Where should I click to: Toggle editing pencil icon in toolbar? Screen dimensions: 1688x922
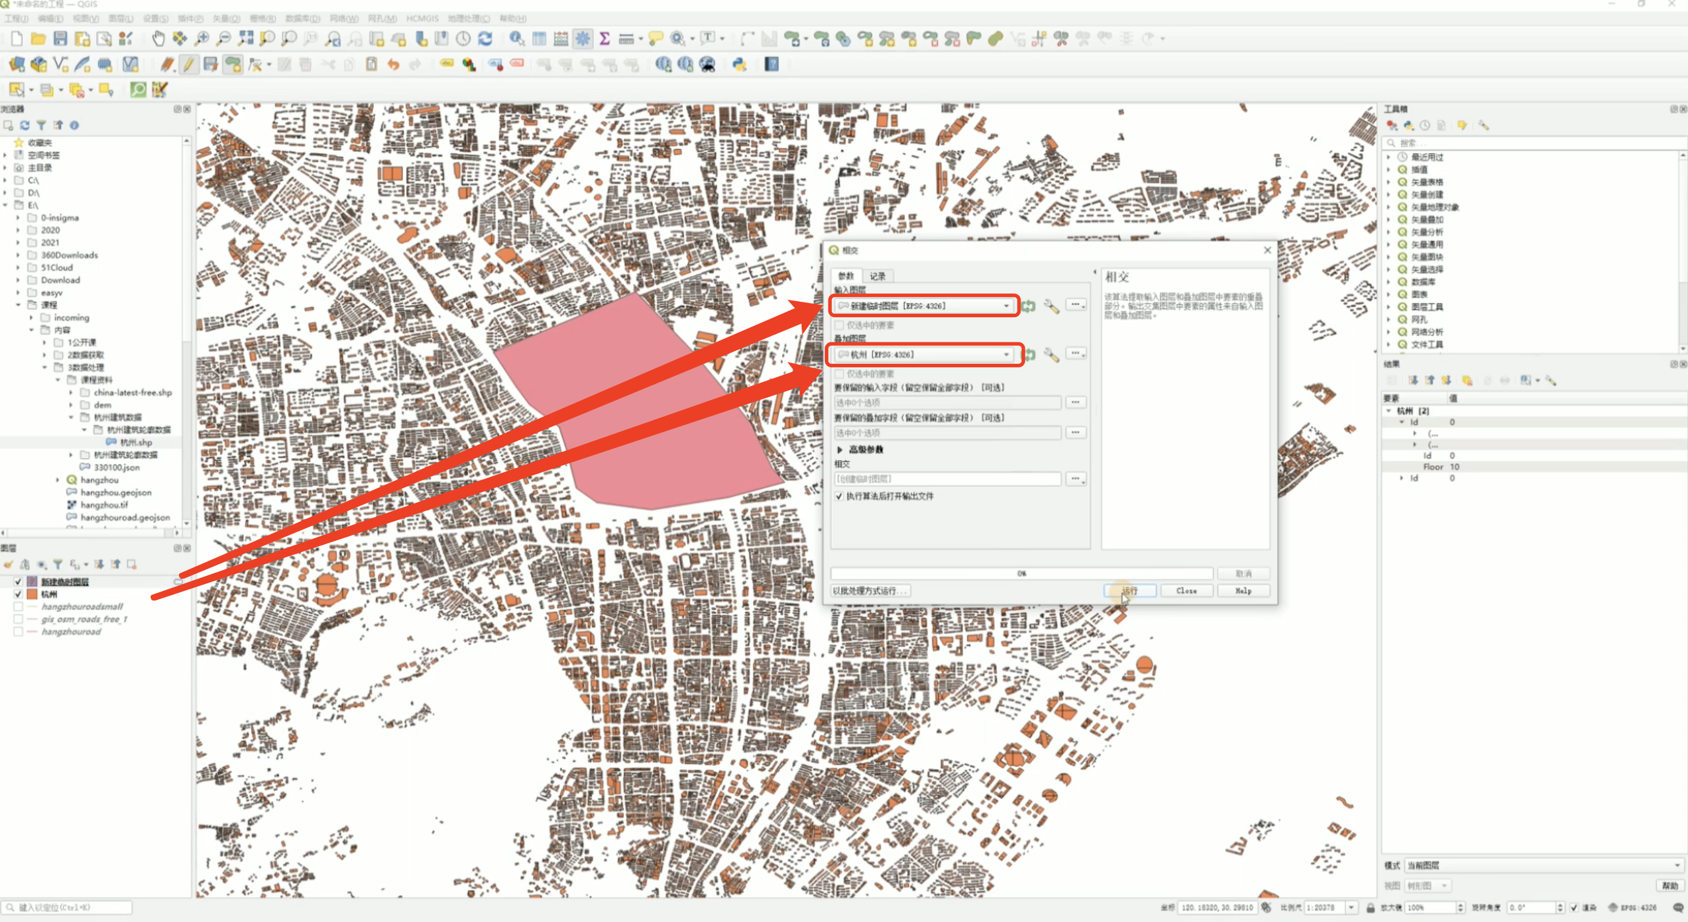point(188,64)
